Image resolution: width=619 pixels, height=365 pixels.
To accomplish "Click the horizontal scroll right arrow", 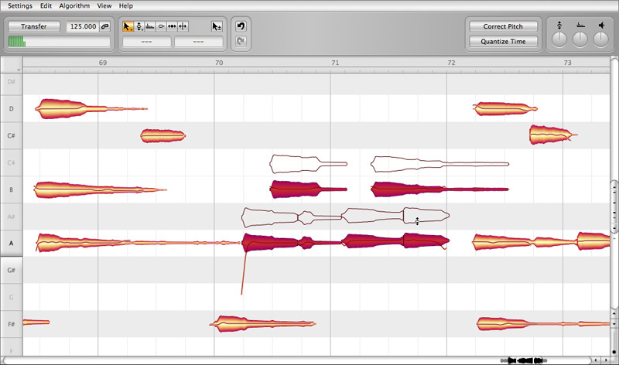I will click(x=606, y=360).
